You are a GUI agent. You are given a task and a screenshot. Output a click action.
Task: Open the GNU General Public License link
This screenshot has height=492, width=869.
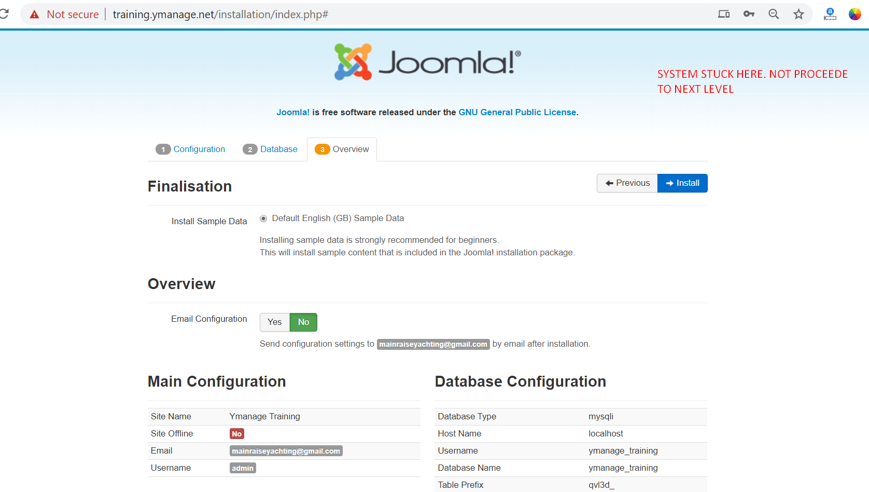pos(517,112)
